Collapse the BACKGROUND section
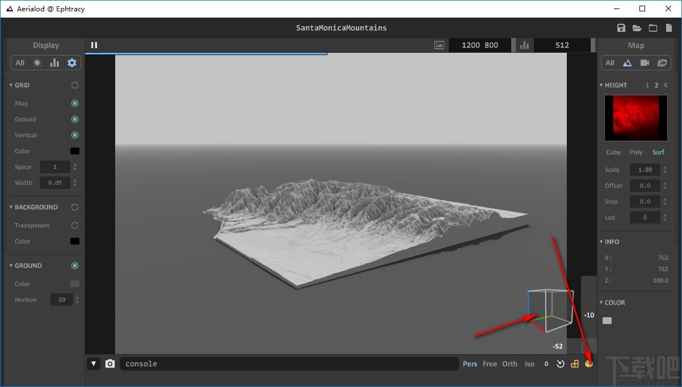 (11, 207)
